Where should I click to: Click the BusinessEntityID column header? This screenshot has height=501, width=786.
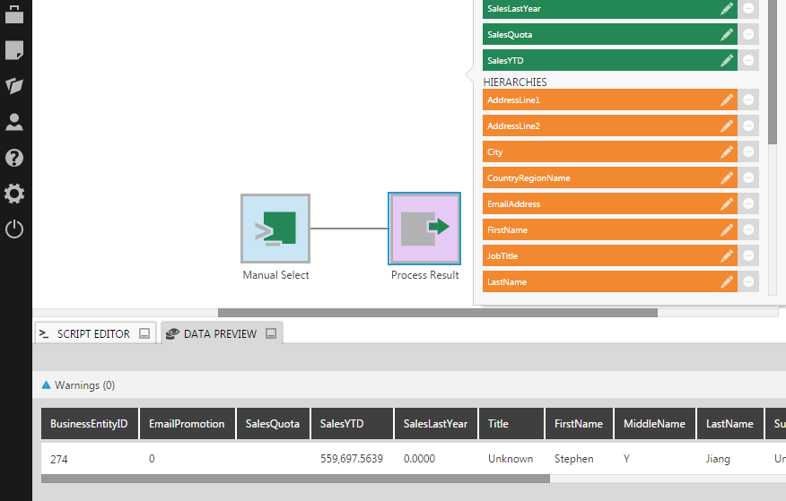point(89,424)
